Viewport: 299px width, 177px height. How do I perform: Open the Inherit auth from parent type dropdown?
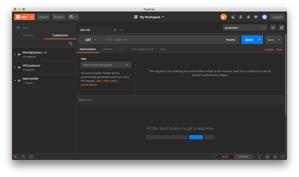click(106, 65)
